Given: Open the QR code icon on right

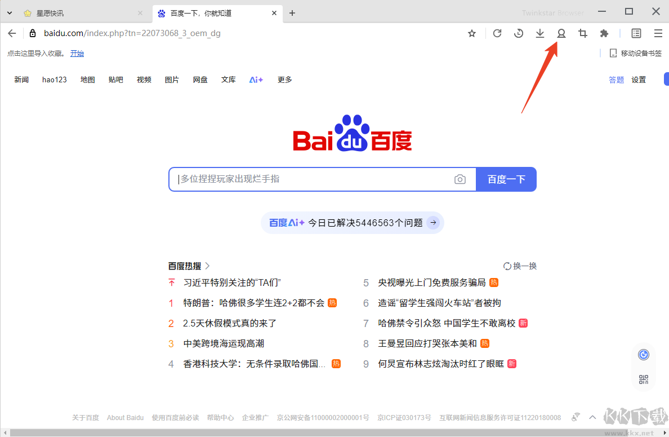Looking at the screenshot, I should [x=644, y=379].
